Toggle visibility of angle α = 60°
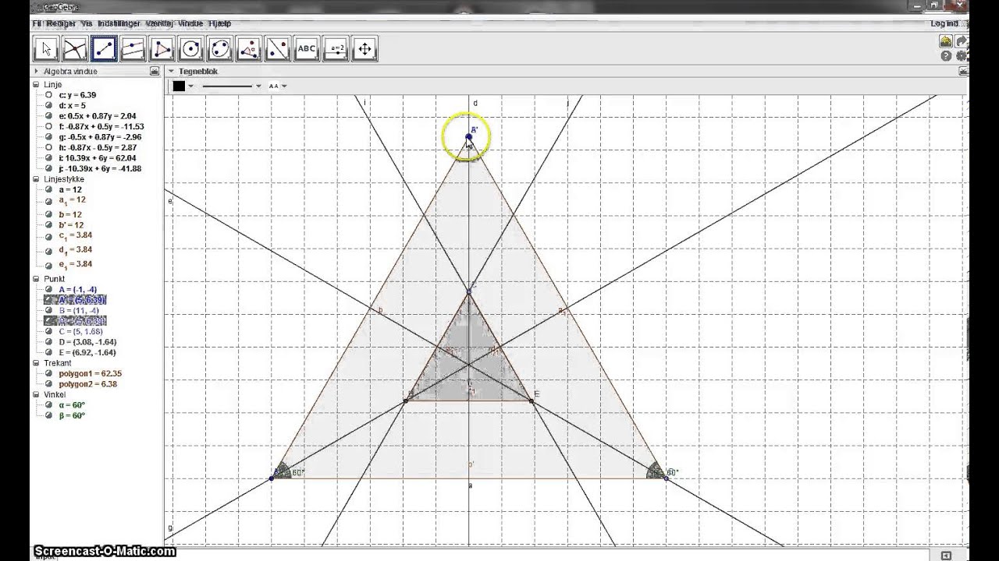The width and height of the screenshot is (999, 561). pos(48,405)
